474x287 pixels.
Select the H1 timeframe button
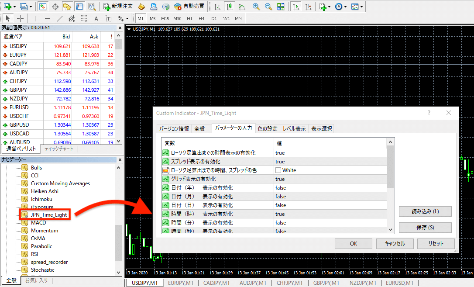click(x=189, y=18)
